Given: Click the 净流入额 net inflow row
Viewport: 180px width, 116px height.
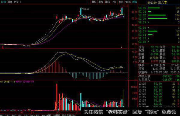Looking at the screenshot, I should tap(159, 76).
